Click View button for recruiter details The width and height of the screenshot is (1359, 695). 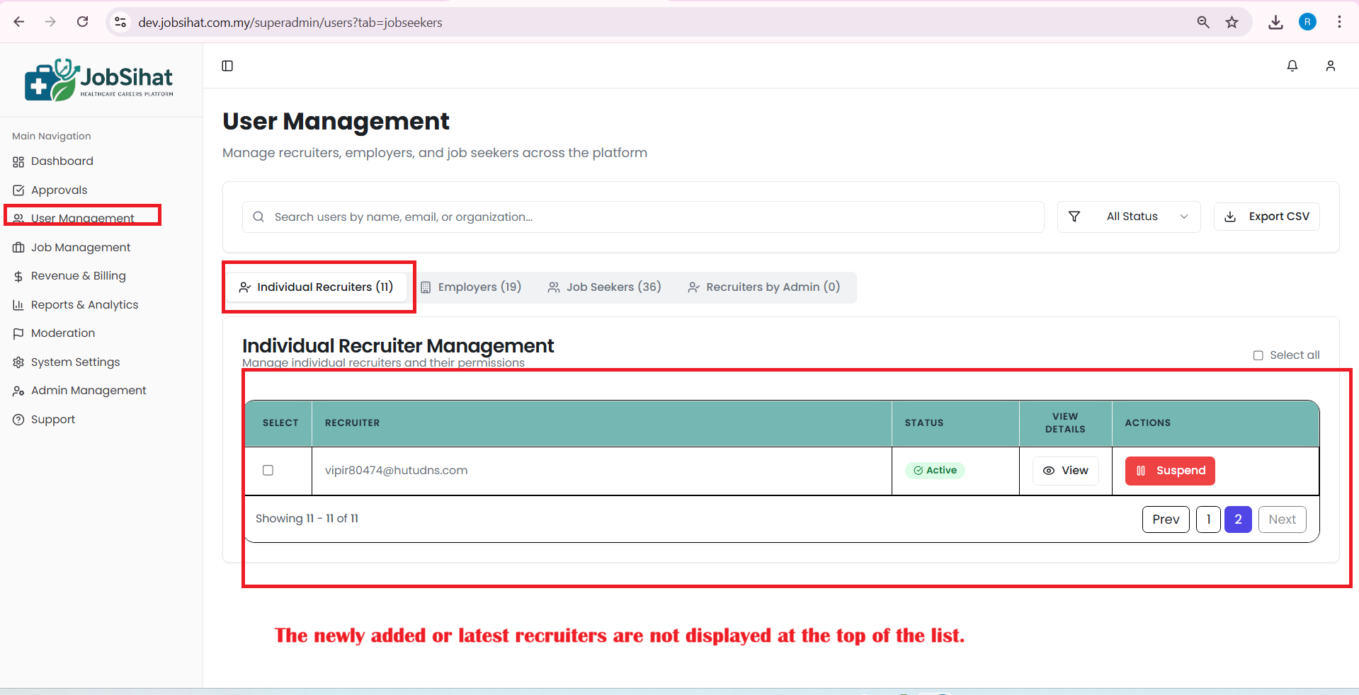(1065, 471)
